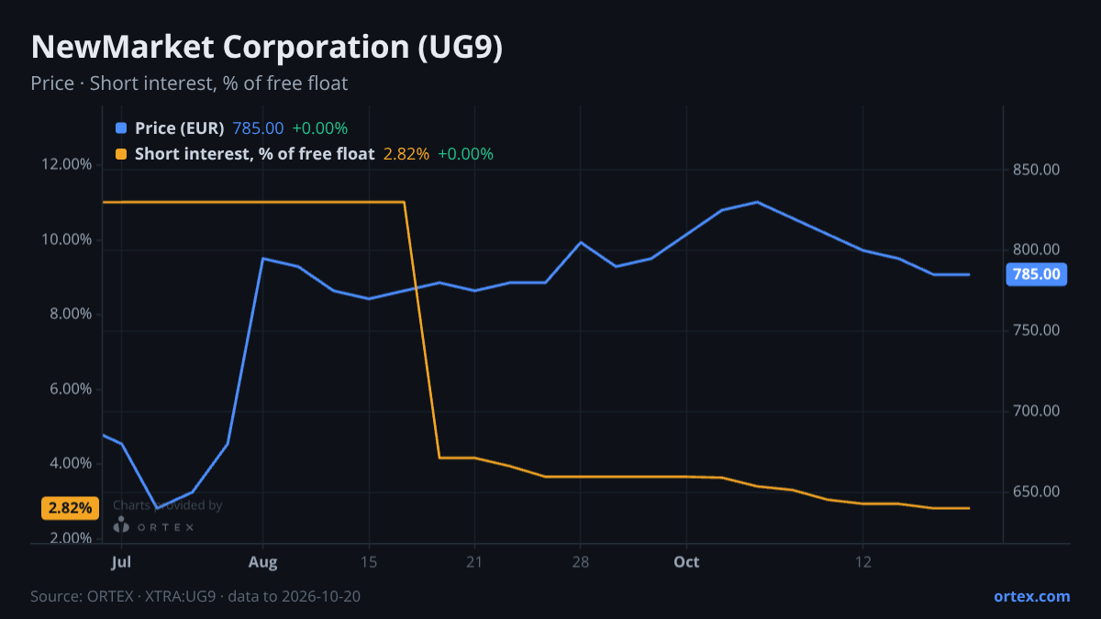Click the 6.00% left axis label
The width and height of the screenshot is (1101, 619).
(x=69, y=389)
